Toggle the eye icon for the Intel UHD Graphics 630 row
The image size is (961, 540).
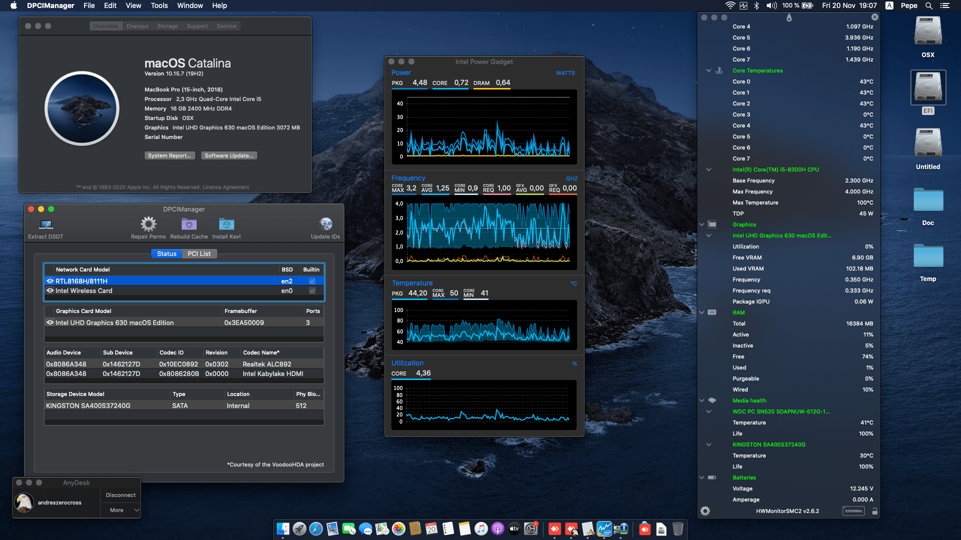50,322
